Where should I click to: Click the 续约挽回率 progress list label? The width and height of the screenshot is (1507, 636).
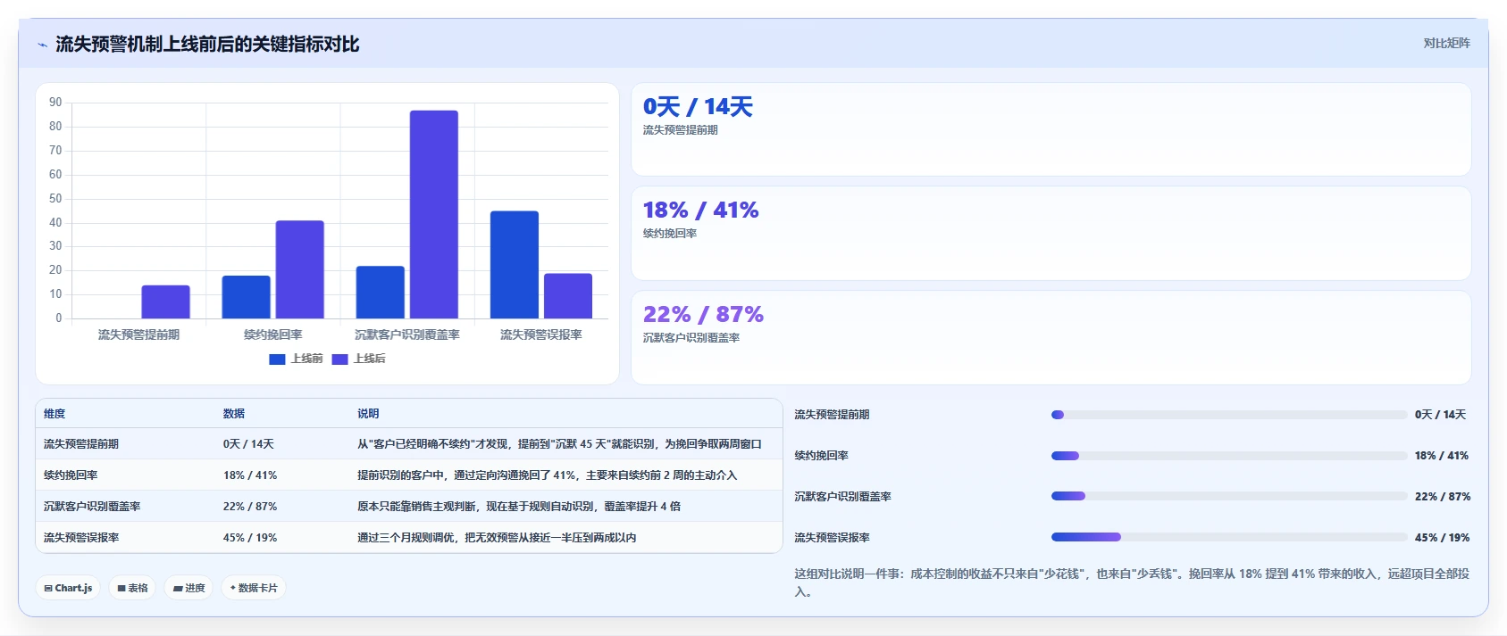[821, 456]
